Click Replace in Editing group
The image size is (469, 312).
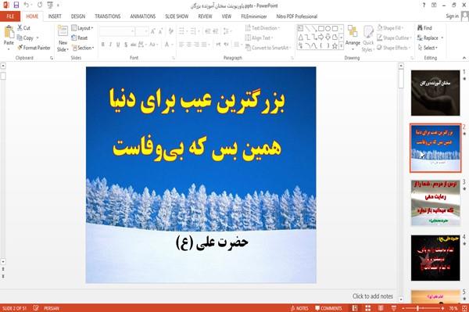pyautogui.click(x=428, y=38)
